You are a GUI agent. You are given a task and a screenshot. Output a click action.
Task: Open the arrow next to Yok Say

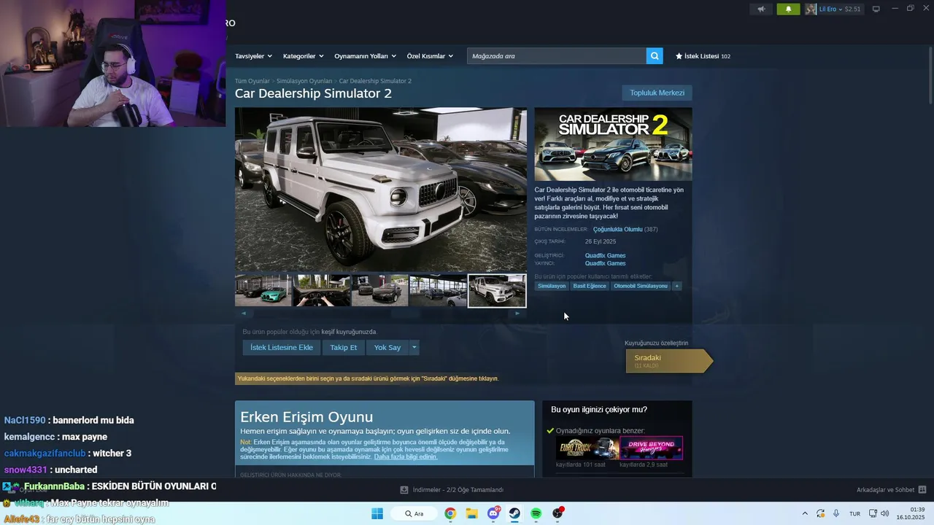click(x=414, y=348)
